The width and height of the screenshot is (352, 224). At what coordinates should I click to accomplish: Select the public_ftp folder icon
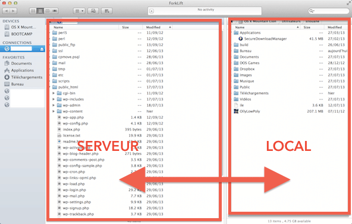[55, 45]
